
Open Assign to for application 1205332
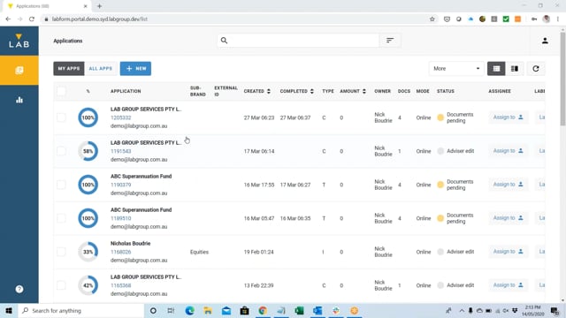point(509,117)
